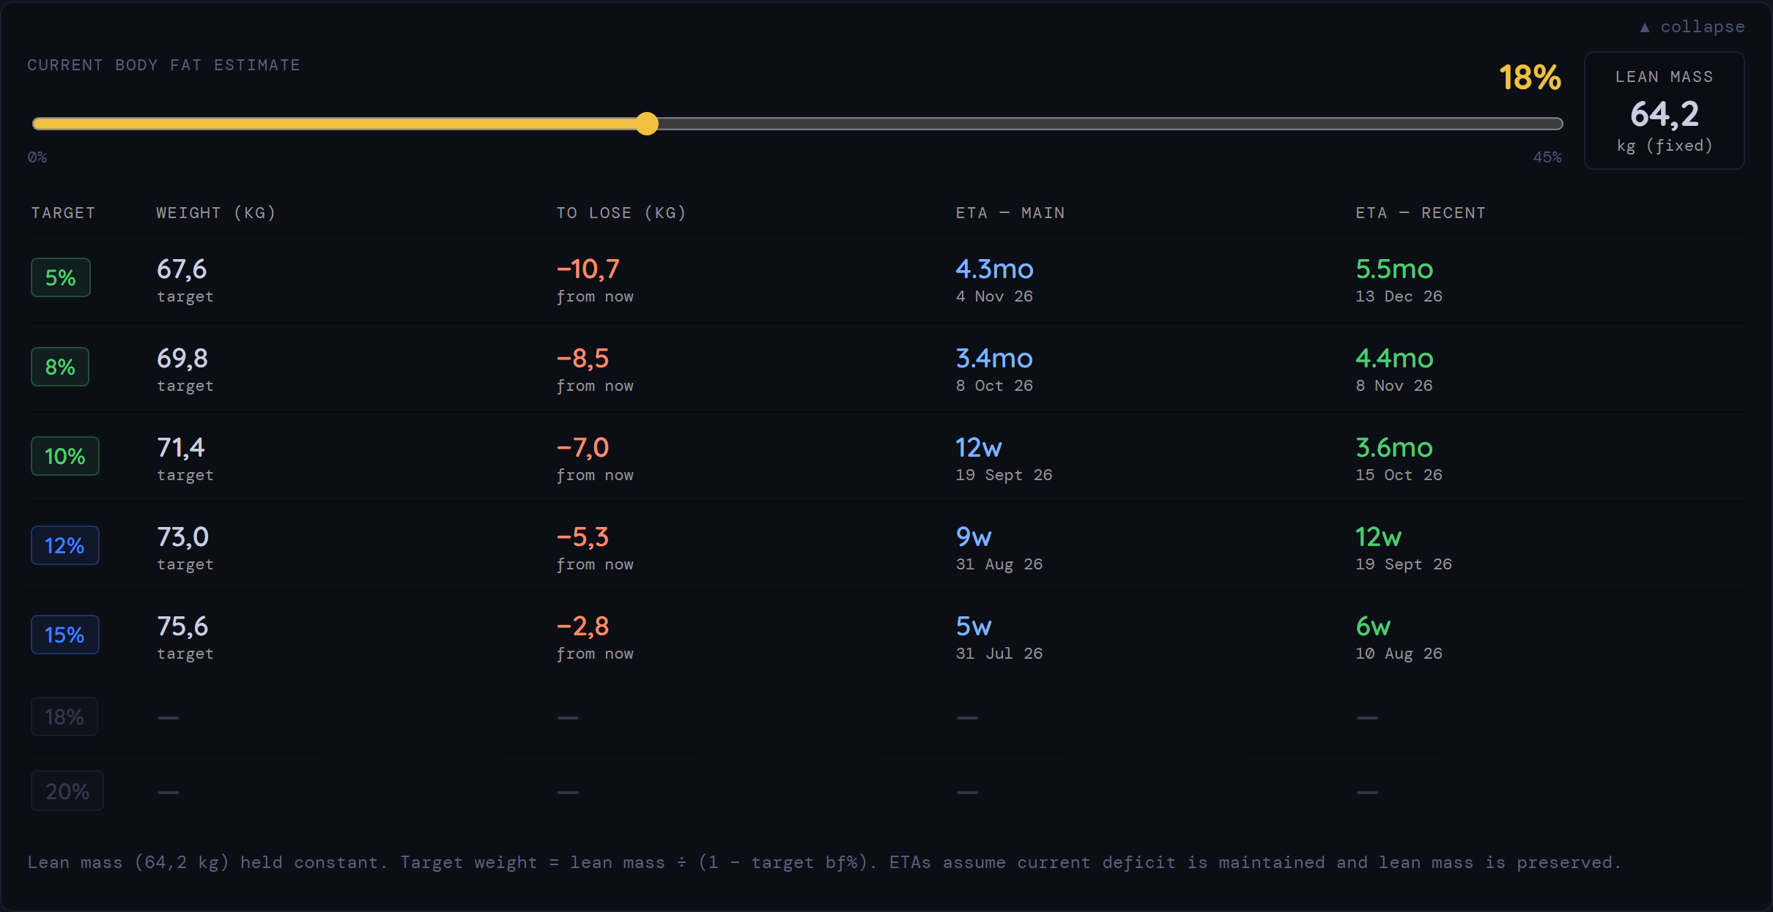The width and height of the screenshot is (1773, 912).
Task: Select the 8% target badge
Action: pos(60,367)
